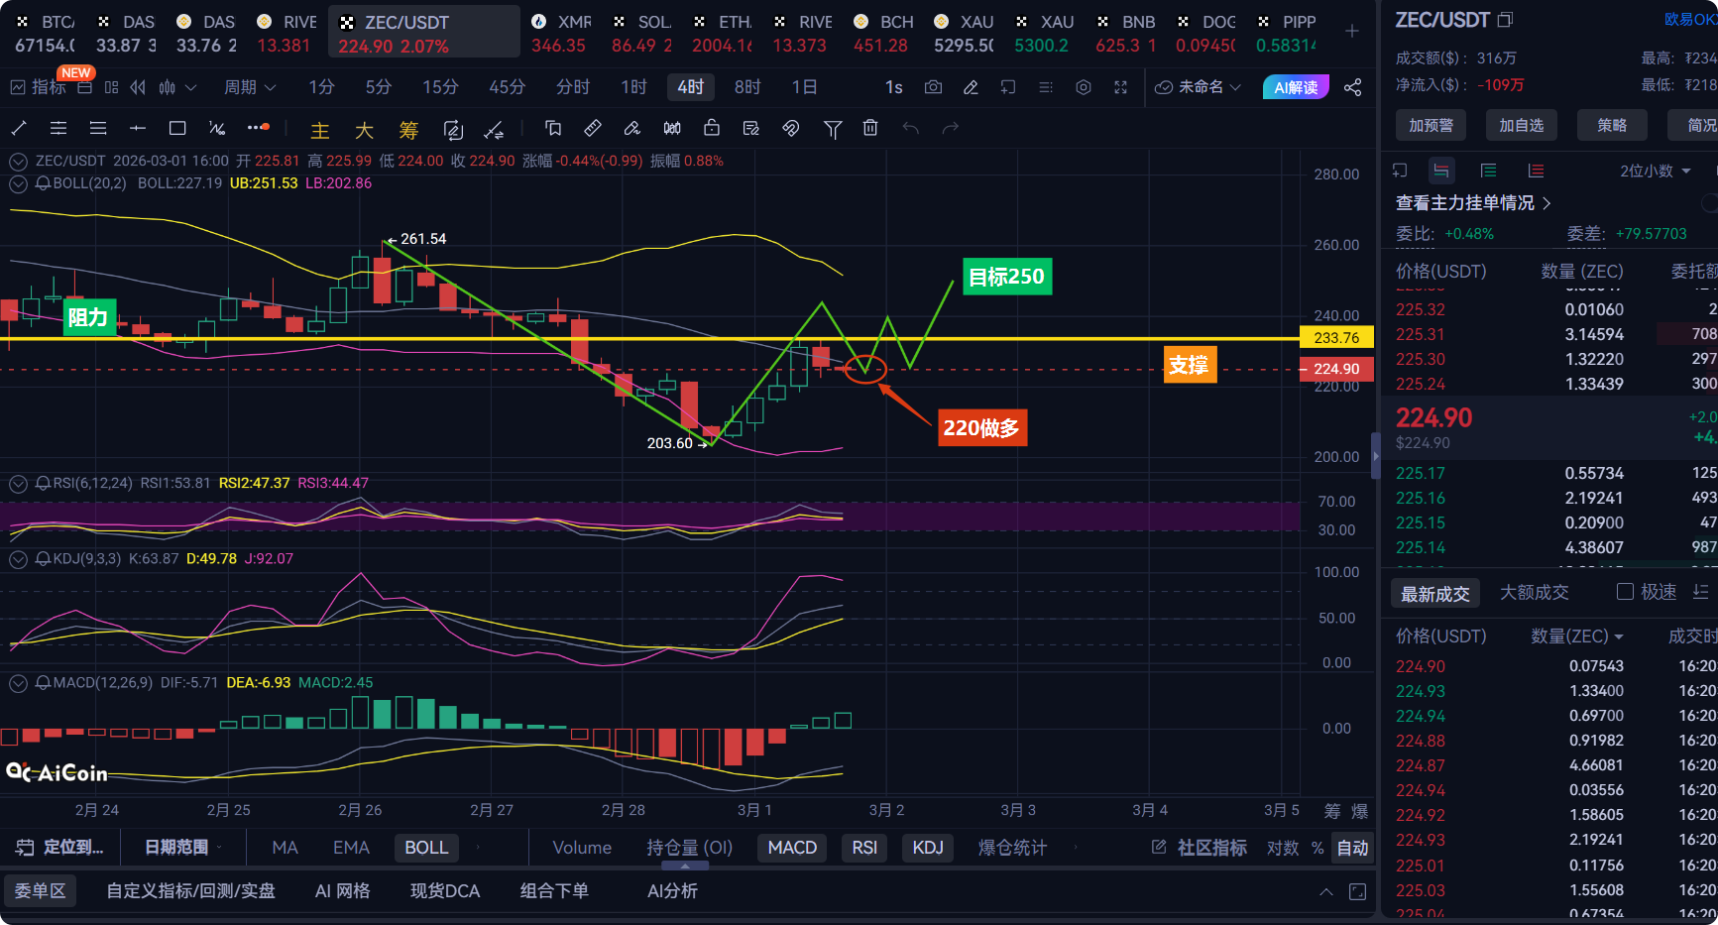Show sell-orders-only order book view
Viewport: 1718px width, 925px height.
click(x=1536, y=171)
